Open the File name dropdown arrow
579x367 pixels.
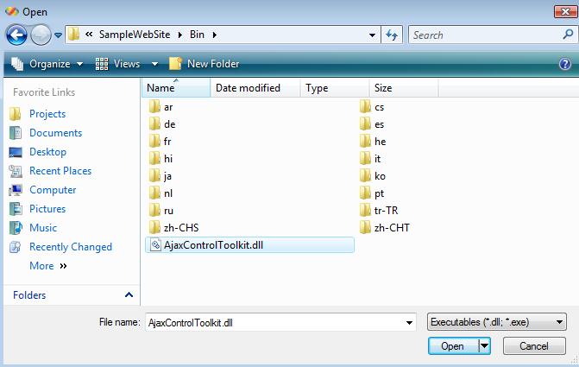409,323
